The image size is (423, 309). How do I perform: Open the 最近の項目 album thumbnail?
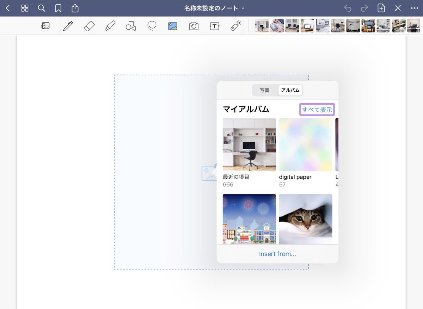click(249, 144)
